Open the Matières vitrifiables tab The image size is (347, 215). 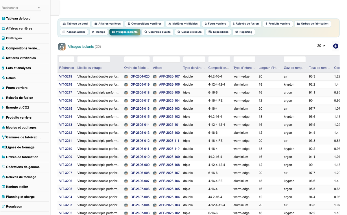click(x=183, y=24)
